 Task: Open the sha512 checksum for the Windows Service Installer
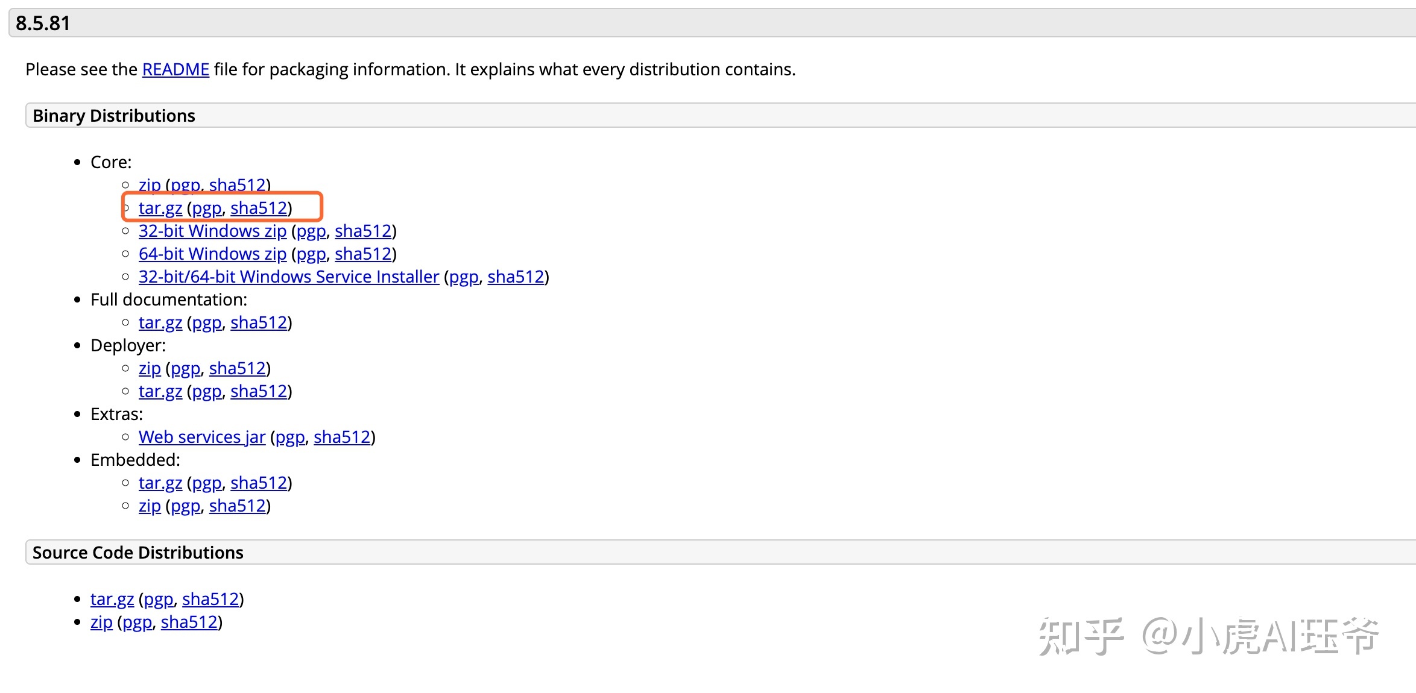pos(516,277)
